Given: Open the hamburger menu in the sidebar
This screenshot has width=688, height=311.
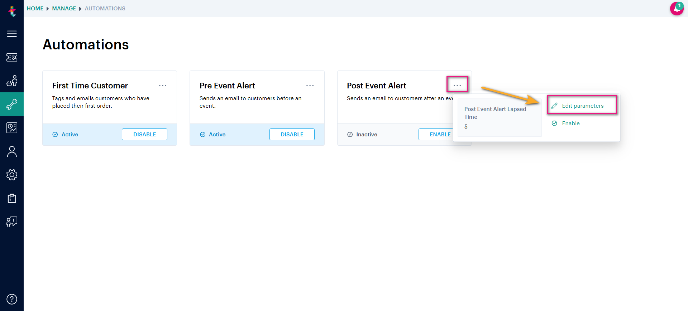Looking at the screenshot, I should 12,34.
